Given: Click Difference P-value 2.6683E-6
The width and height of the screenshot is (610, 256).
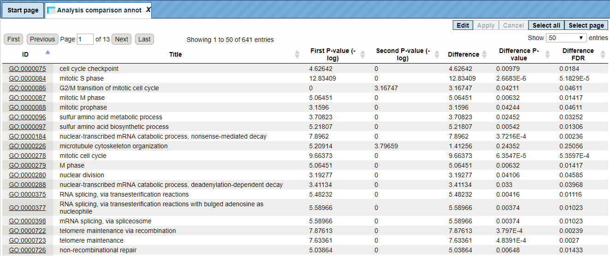Looking at the screenshot, I should [511, 78].
